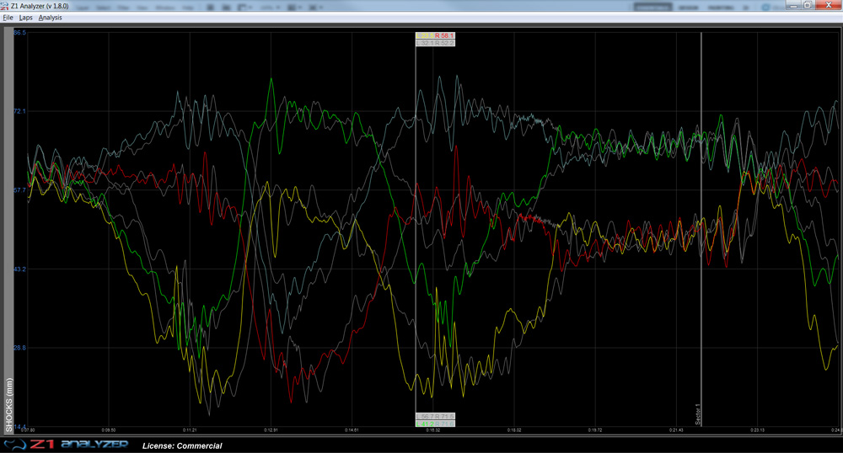Click the 'Sector 1' vertical label

pyautogui.click(x=698, y=413)
